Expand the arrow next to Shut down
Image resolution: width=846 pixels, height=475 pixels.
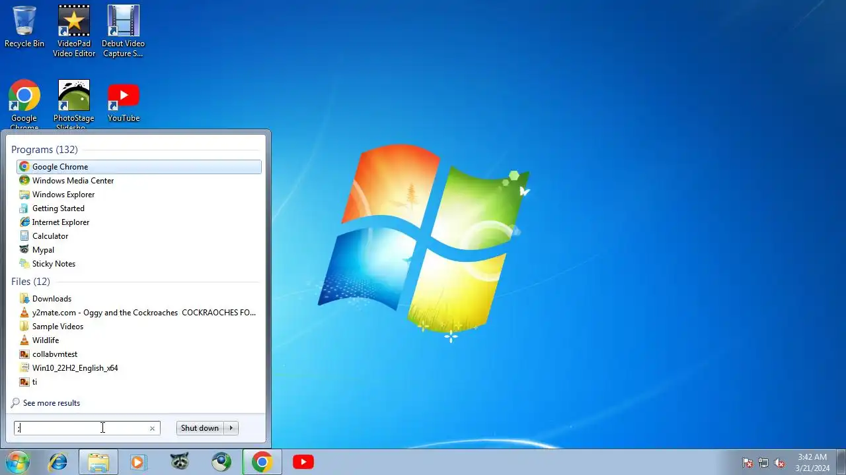[231, 428]
